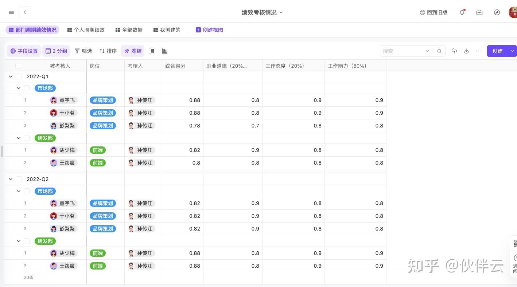Click the 回到旧版 link

[434, 12]
